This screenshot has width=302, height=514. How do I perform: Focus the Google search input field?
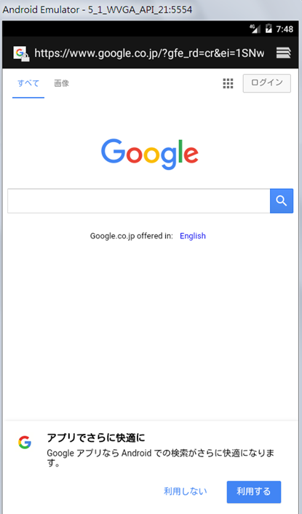point(139,200)
